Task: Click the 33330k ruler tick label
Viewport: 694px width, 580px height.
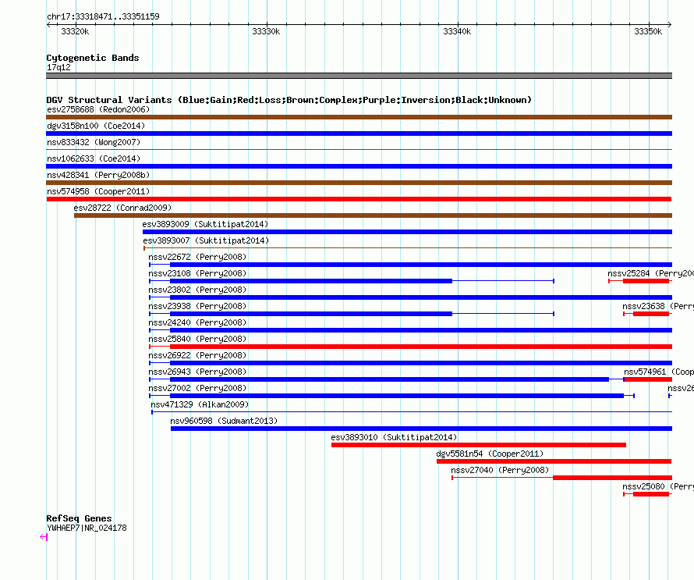Action: (266, 31)
